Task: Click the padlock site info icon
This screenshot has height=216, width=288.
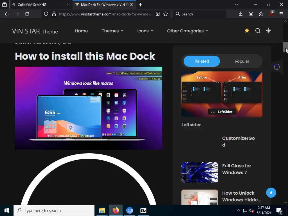Action: 54,14
